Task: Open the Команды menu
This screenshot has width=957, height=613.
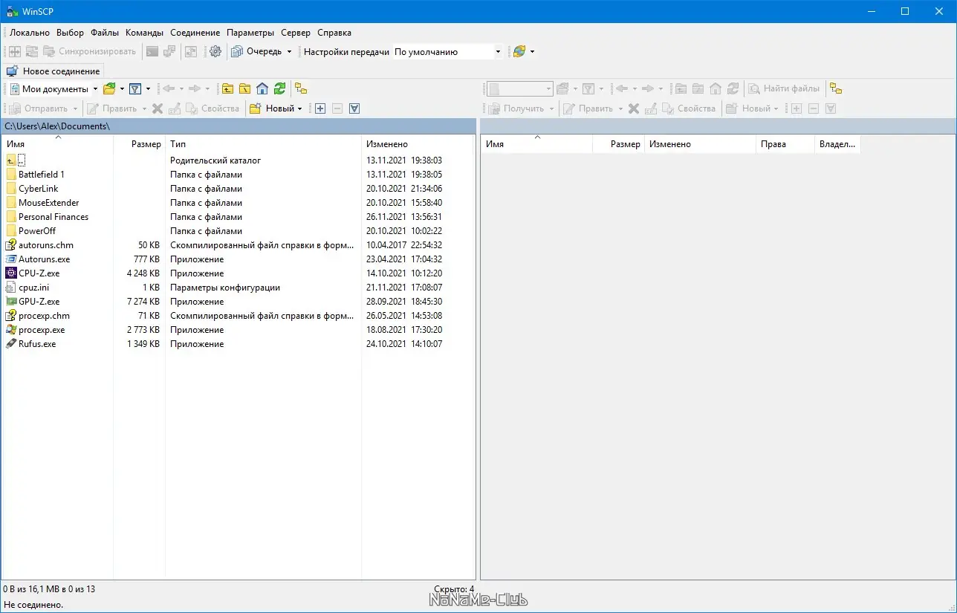Action: tap(145, 33)
